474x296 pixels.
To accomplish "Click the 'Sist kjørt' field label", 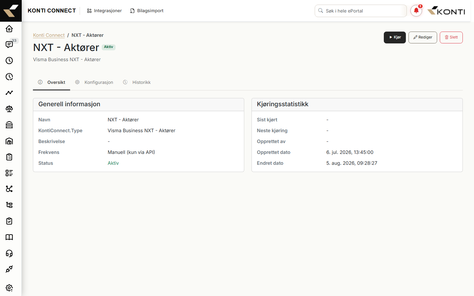I will pos(267,120).
